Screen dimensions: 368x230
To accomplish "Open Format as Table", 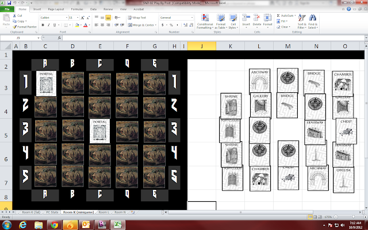I will point(221,22).
